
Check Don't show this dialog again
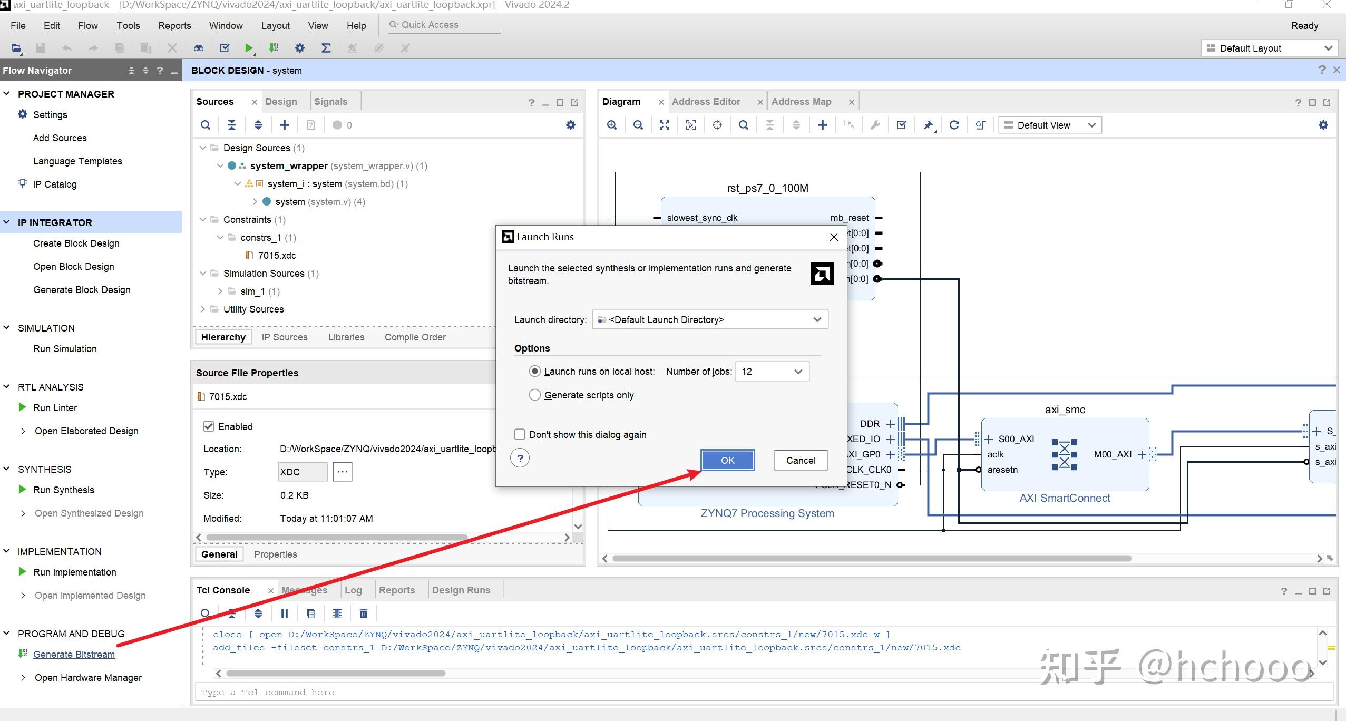tap(520, 434)
